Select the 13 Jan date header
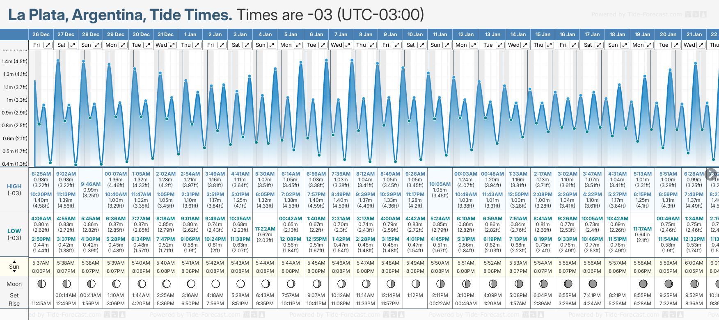The width and height of the screenshot is (719, 320). (492, 34)
